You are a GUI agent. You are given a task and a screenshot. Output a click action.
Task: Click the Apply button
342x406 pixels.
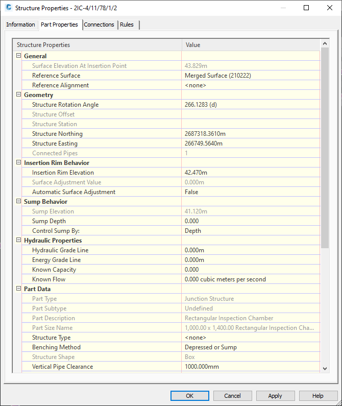click(x=275, y=396)
